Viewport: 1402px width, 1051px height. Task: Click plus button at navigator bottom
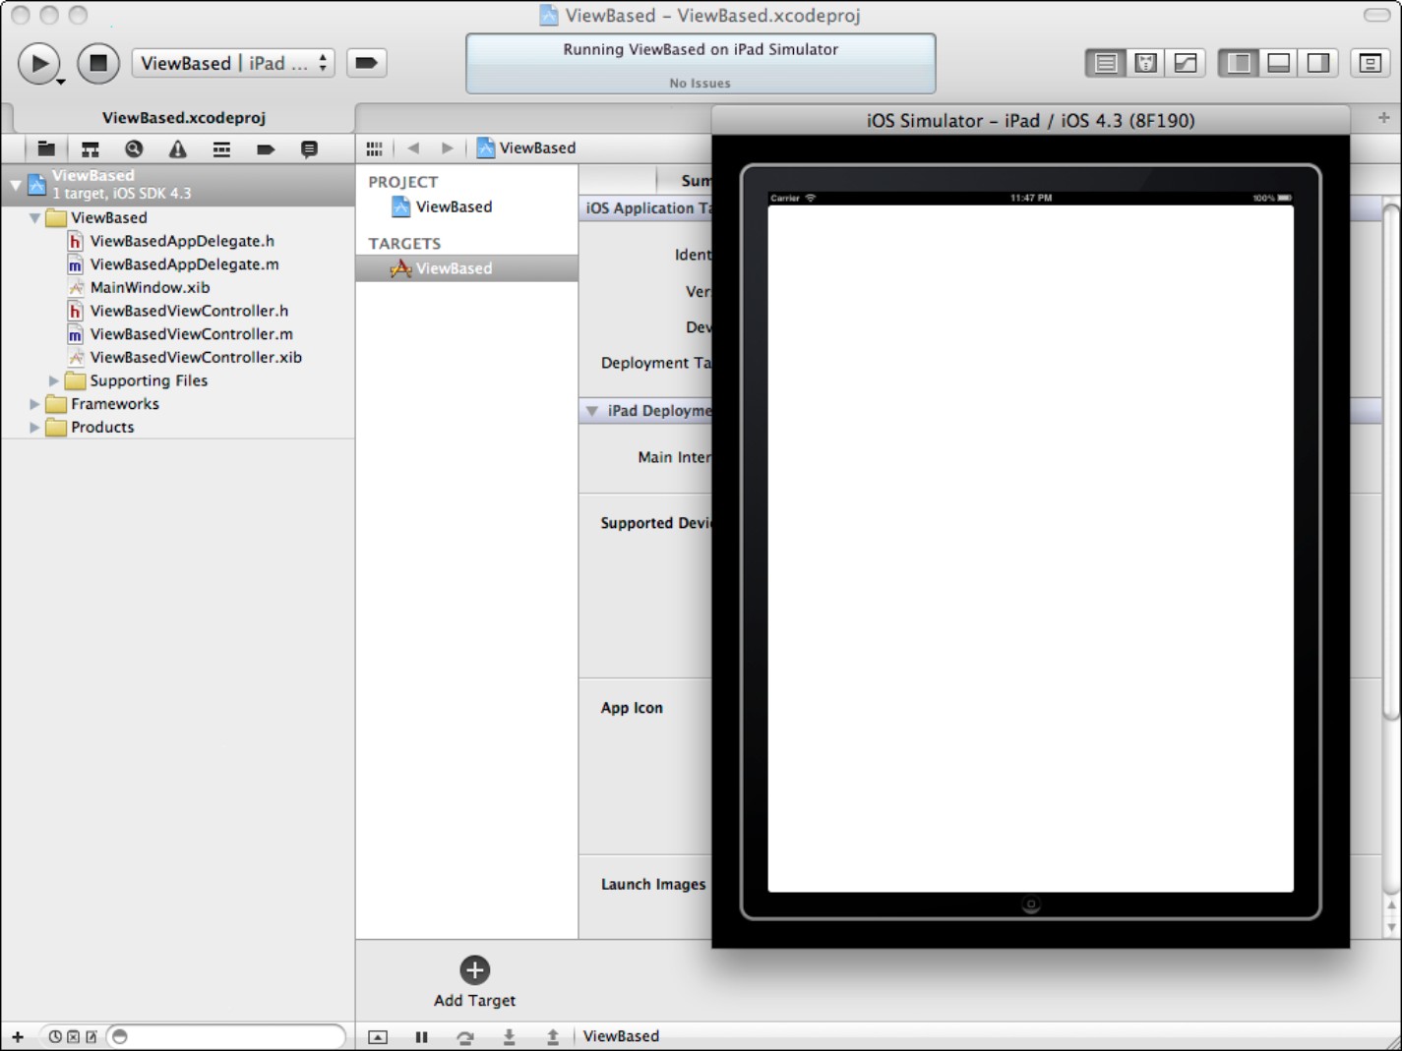click(18, 1036)
